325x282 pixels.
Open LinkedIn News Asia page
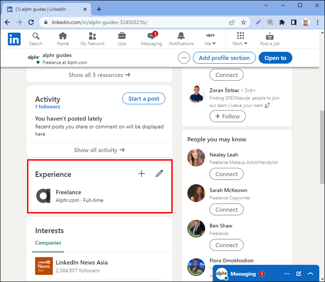82,263
